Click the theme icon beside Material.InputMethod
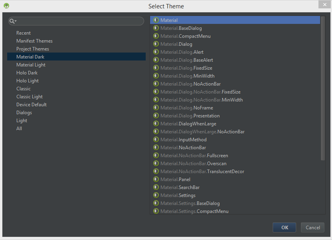 point(156,139)
